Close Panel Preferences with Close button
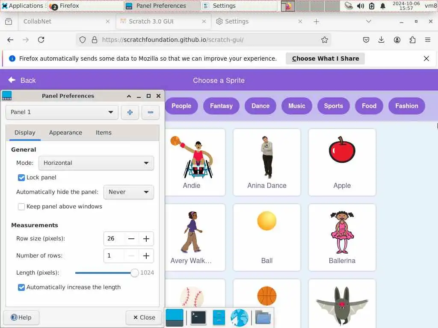This screenshot has width=438, height=328. (144, 318)
